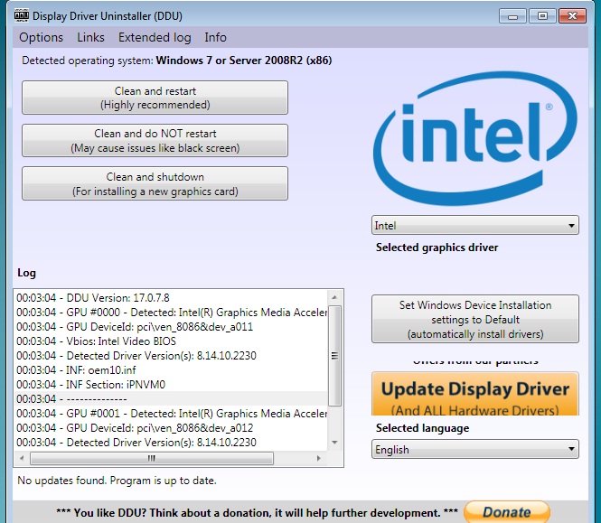The width and height of the screenshot is (601, 523).
Task: Click Clean and shutdown button
Action: (155, 183)
